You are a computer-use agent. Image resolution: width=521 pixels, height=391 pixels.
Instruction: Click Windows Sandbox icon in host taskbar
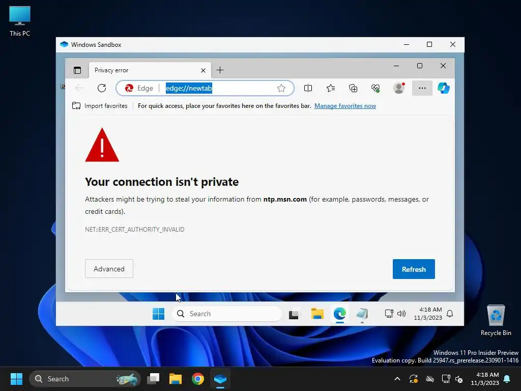coord(220,379)
